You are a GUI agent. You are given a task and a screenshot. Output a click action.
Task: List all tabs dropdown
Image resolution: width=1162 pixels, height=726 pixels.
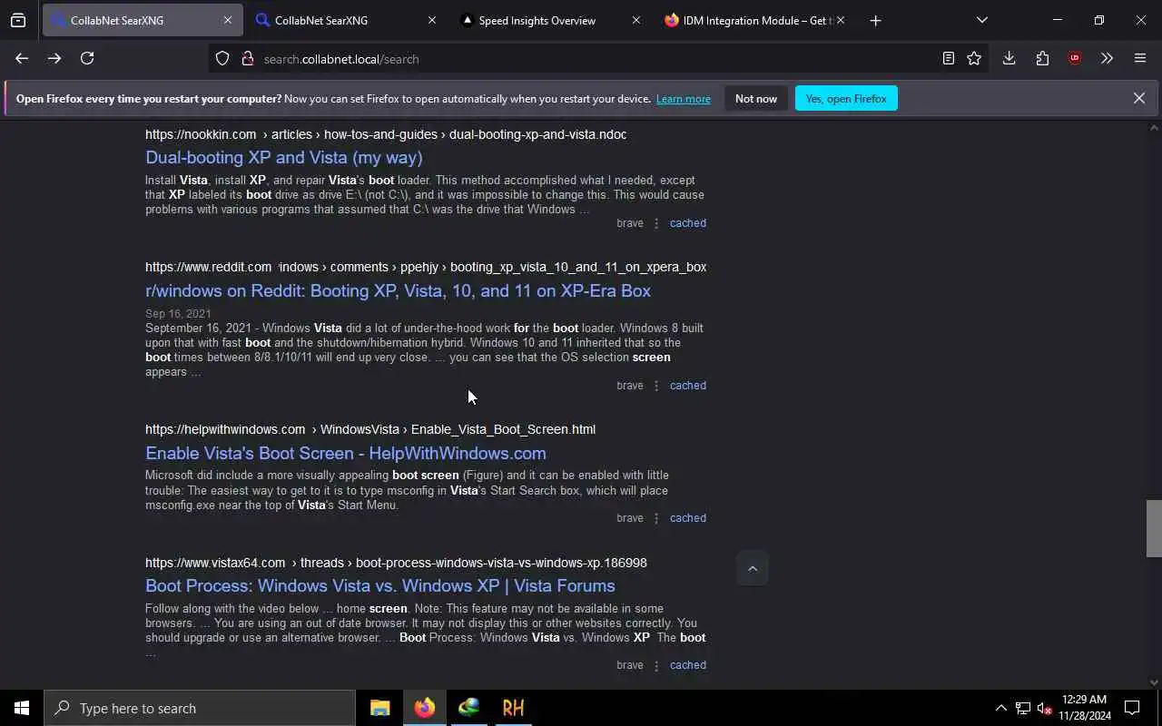981,20
